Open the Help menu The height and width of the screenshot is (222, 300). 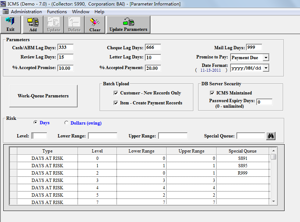pyautogui.click(x=99, y=12)
